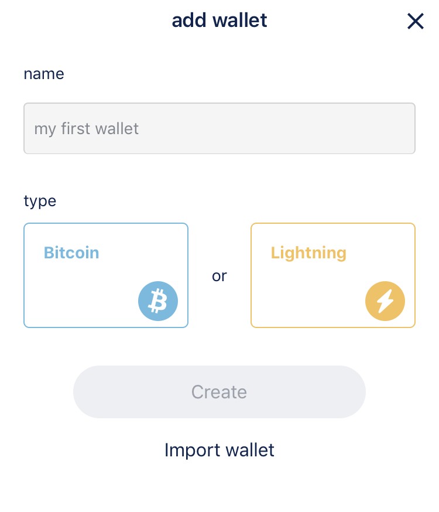This screenshot has height=512, width=439.
Task: Click the "my first wallet" placeholder text
Action: [87, 128]
